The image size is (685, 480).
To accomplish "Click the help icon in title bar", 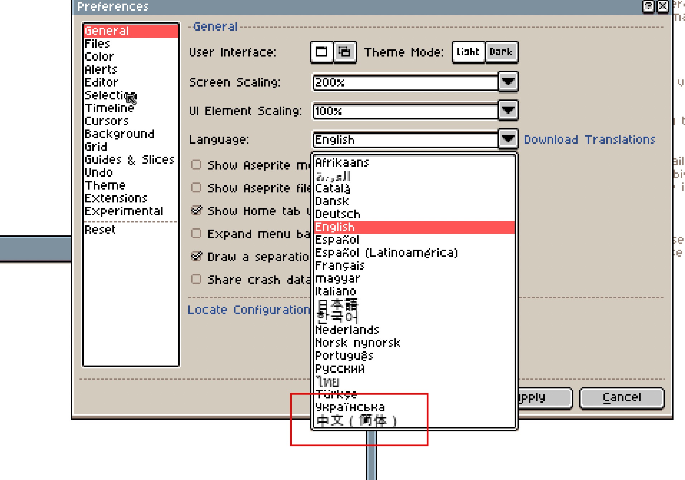I will 648,6.
